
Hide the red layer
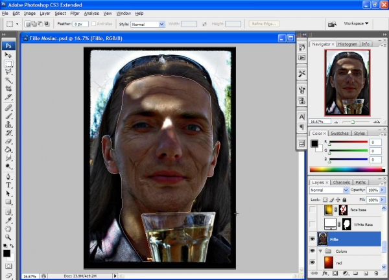(x=312, y=262)
